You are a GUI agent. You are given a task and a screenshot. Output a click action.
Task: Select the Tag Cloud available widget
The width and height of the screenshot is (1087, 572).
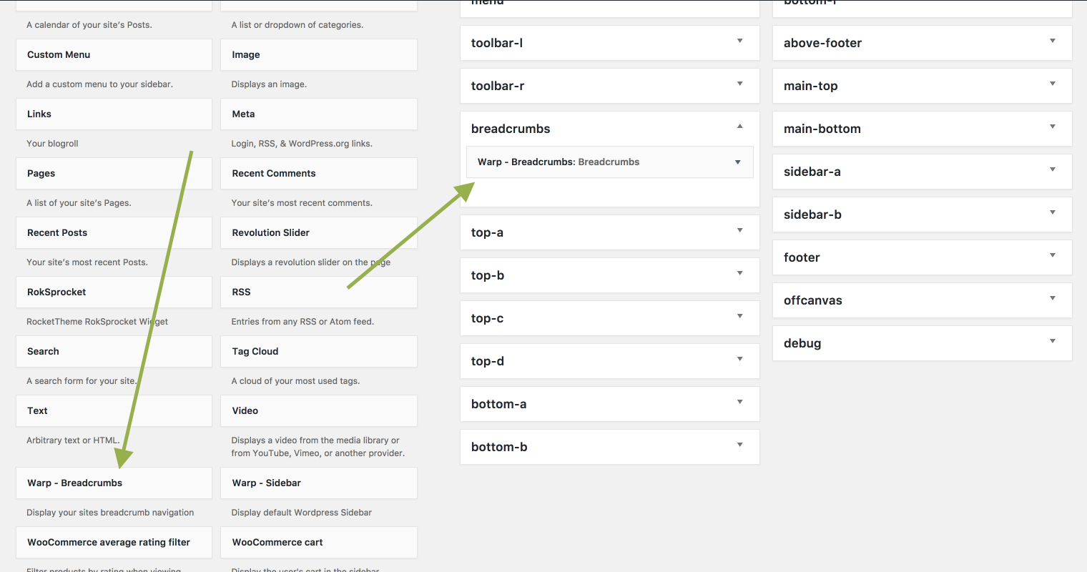coord(319,351)
